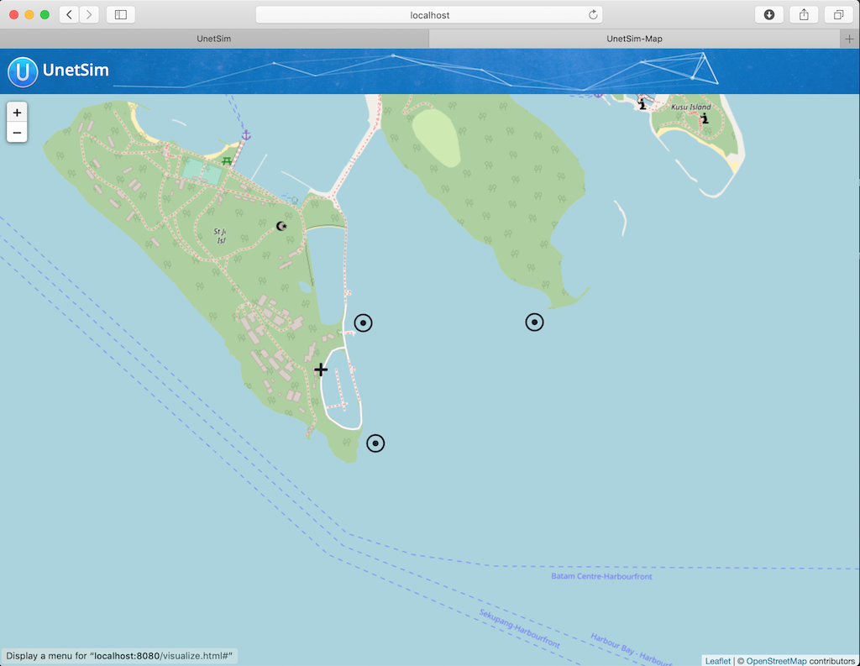Zoom out the map with minus button
Image resolution: width=860 pixels, height=666 pixels.
coord(17,133)
